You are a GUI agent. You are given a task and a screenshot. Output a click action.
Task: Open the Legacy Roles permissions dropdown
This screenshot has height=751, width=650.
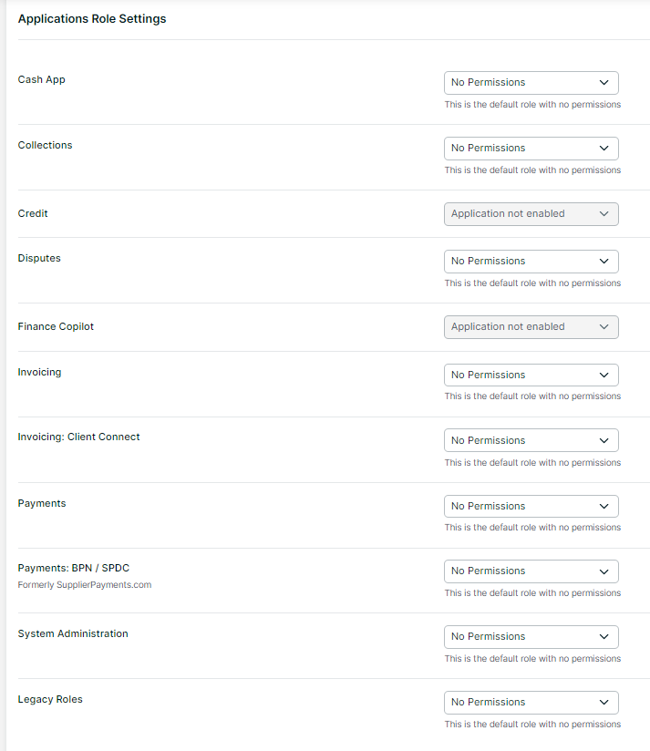tap(531, 703)
